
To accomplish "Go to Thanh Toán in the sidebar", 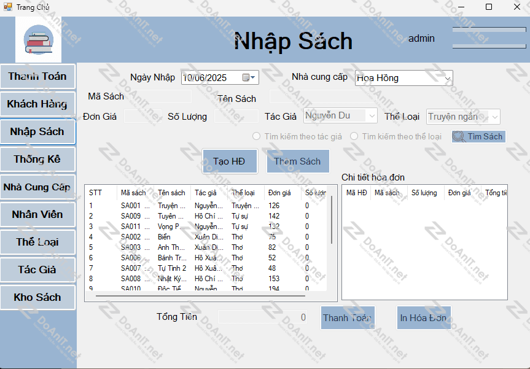I will click(37, 76).
